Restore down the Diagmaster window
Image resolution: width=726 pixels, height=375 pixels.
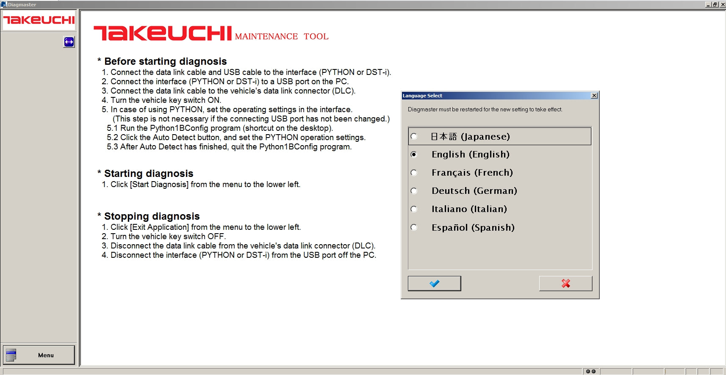715,5
